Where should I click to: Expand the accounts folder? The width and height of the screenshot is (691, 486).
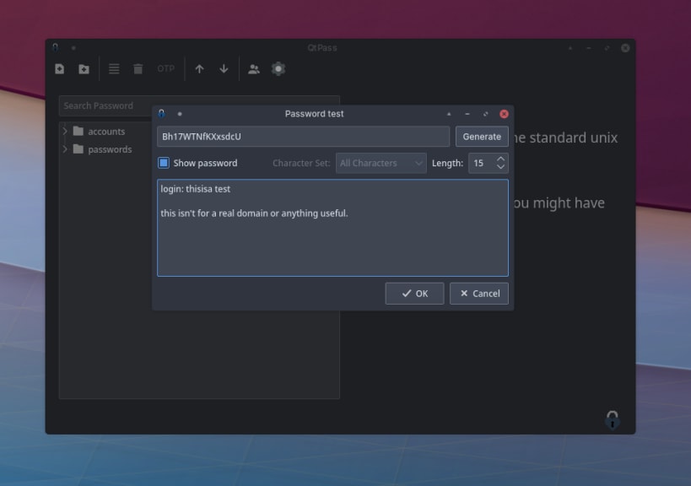pyautogui.click(x=66, y=131)
